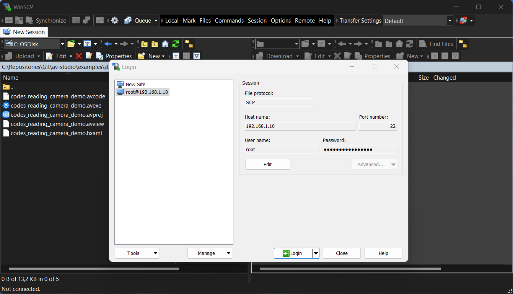Click the Edit button in Login dialog
The image size is (513, 294).
[267, 164]
